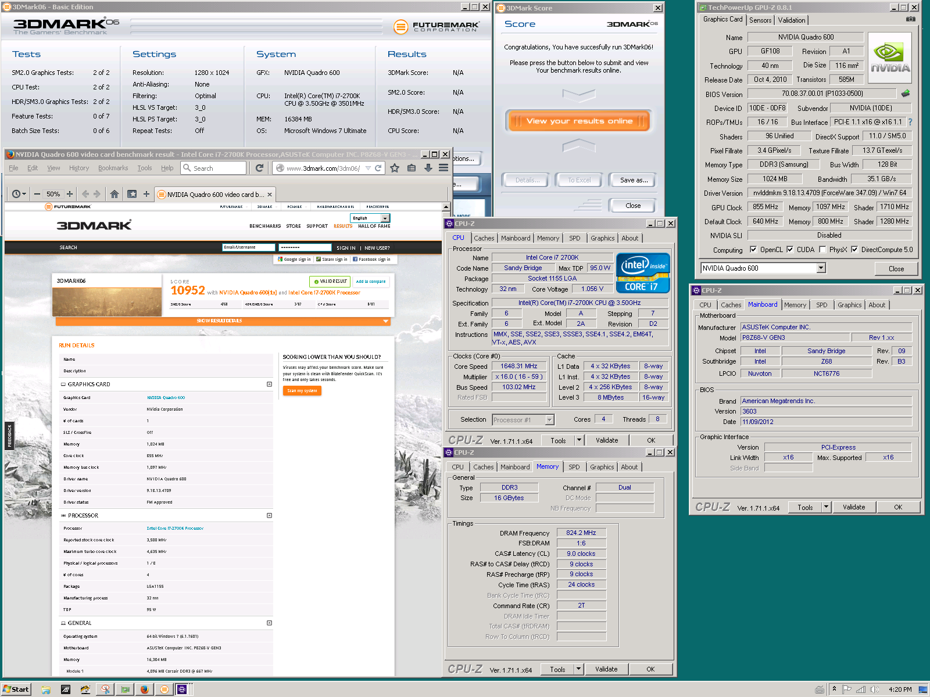Viewport: 930px width, 697px height.
Task: Click the action center flag tray icon
Action: (x=847, y=689)
